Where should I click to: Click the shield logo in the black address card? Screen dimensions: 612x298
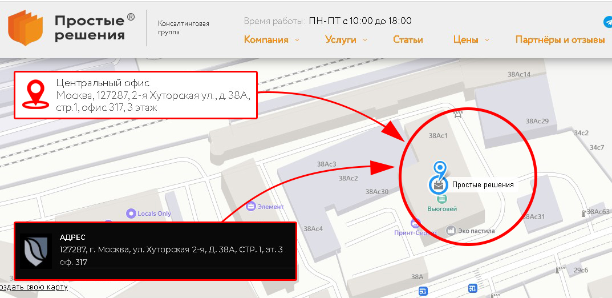pos(36,251)
